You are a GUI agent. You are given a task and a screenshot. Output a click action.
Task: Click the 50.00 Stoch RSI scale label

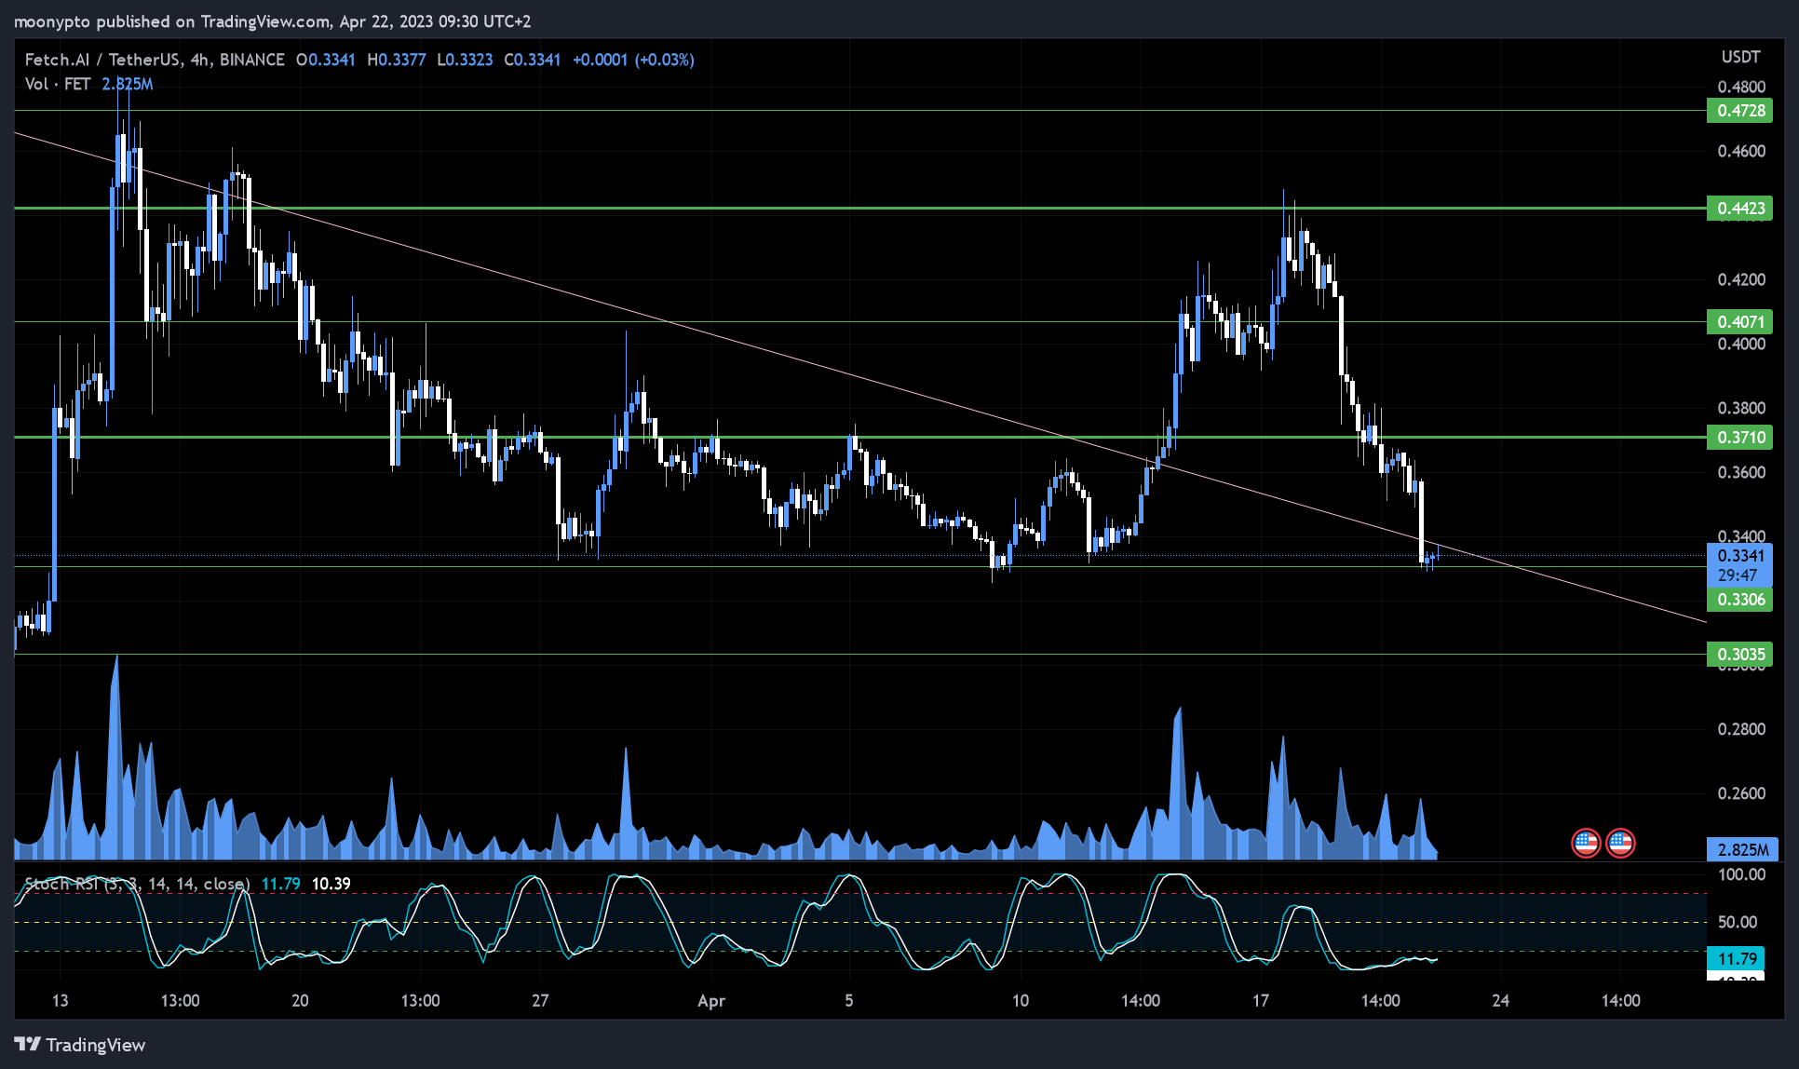tap(1738, 922)
